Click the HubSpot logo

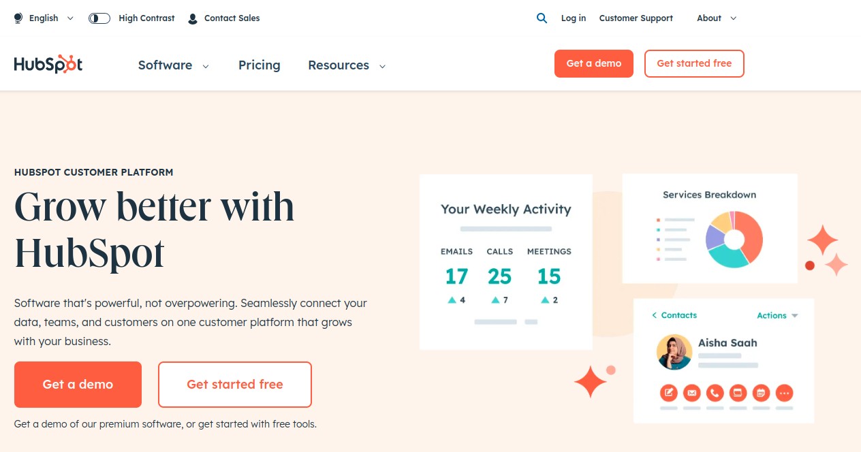[x=48, y=65]
